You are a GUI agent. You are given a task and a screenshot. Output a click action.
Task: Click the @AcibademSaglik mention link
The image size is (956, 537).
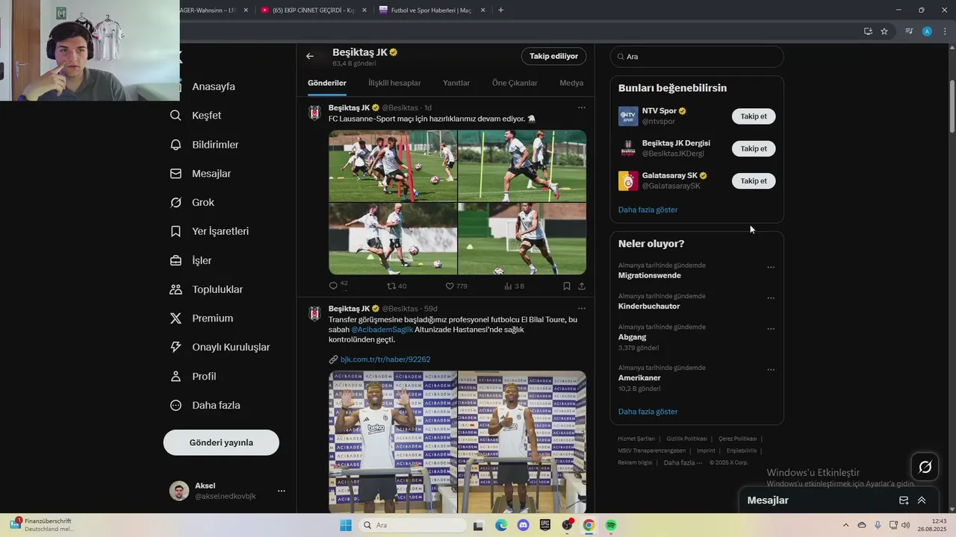[382, 330]
